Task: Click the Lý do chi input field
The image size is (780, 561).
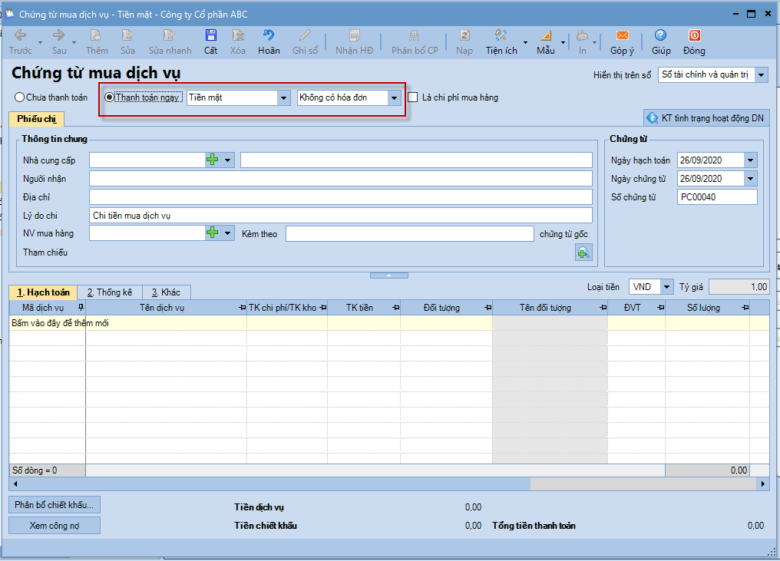Action: tap(341, 216)
